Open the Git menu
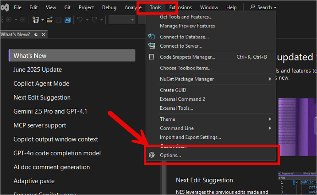The image size is (317, 195). point(67,7)
